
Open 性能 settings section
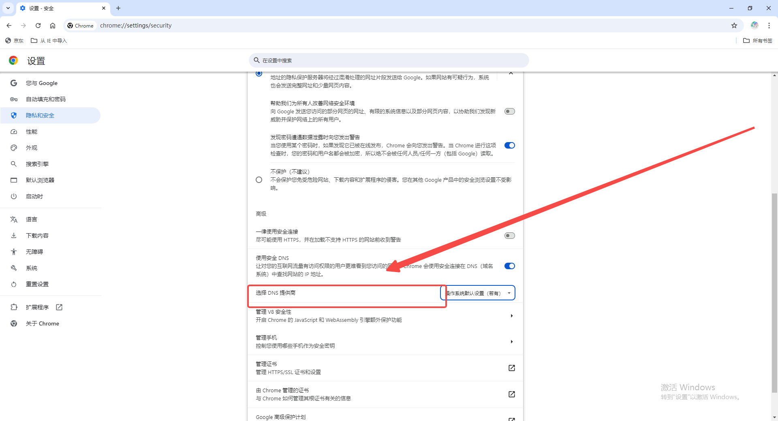[x=51, y=132]
